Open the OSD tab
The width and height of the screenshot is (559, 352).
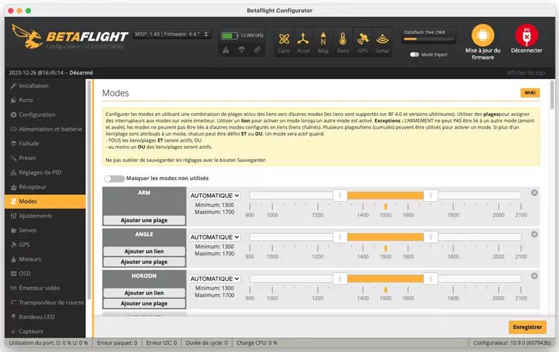[45, 274]
